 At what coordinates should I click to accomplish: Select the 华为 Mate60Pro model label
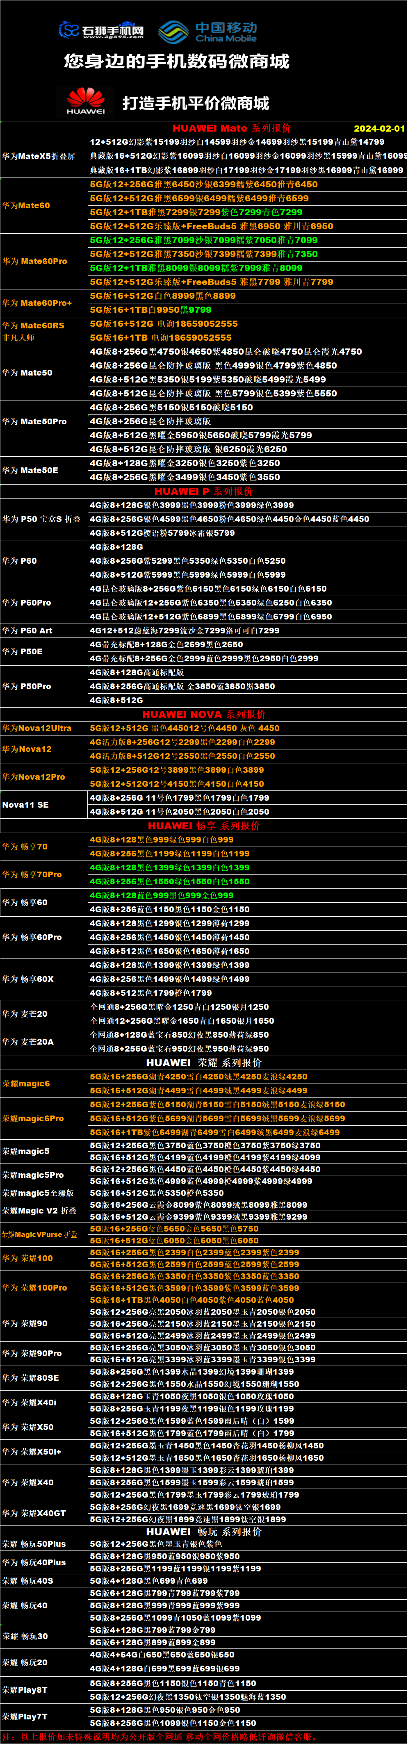coord(34,261)
